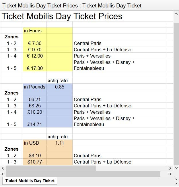This screenshot has height=187, width=179.
Task: Click the vertical scrollbar up arrow
Action: [176, 14]
